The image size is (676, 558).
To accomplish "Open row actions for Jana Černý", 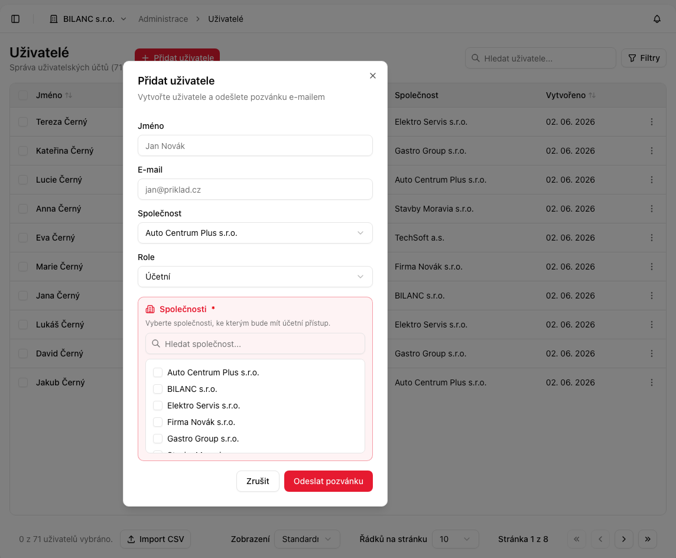I will pyautogui.click(x=651, y=296).
